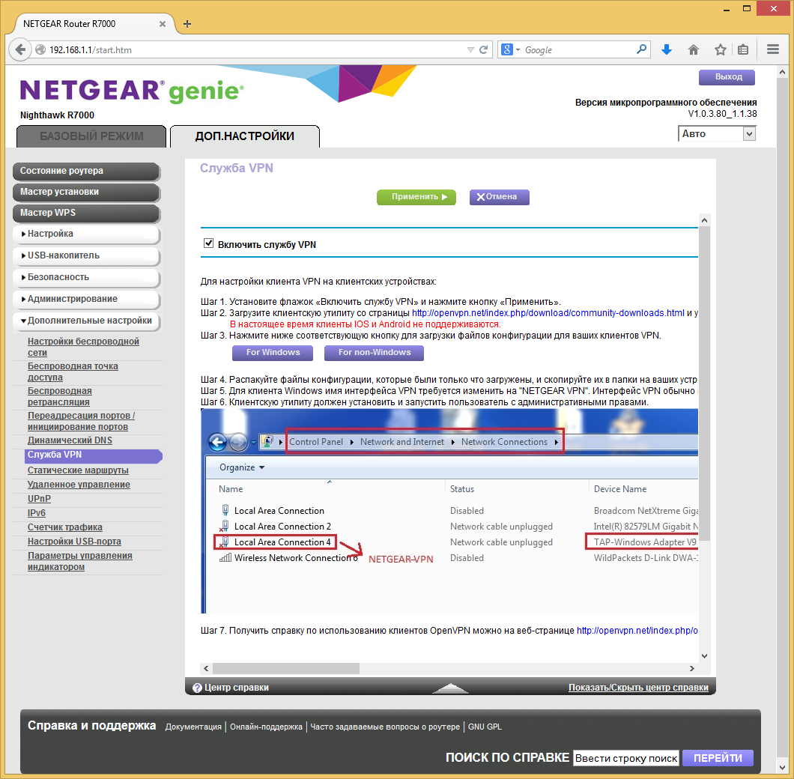Open Настройки USB-порта link
794x779 pixels.
pos(74,542)
